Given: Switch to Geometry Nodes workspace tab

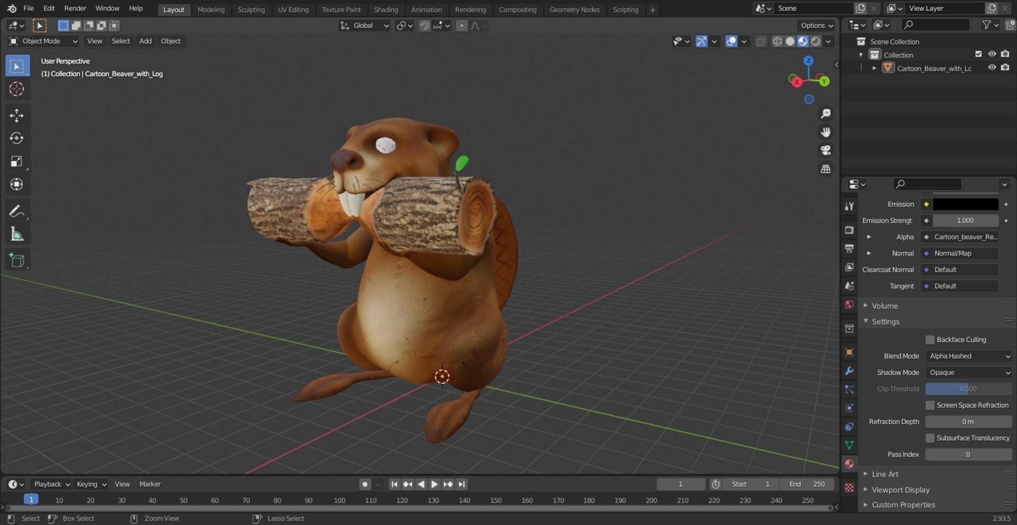Looking at the screenshot, I should pyautogui.click(x=575, y=10).
